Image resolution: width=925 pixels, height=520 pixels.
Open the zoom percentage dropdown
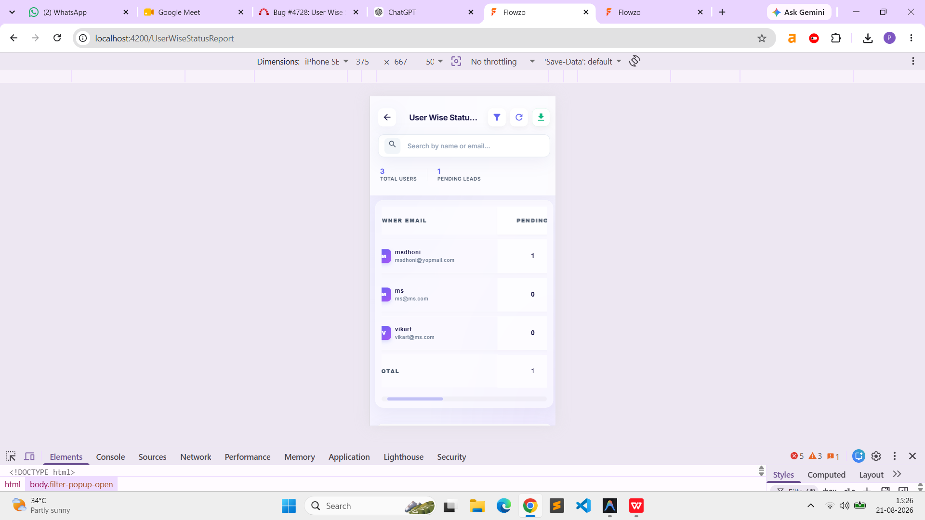(434, 62)
